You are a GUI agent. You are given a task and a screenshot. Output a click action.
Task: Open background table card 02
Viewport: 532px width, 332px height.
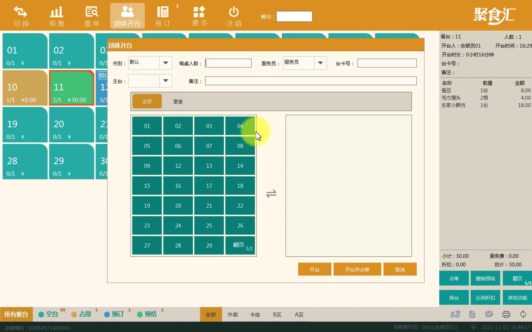point(71,51)
